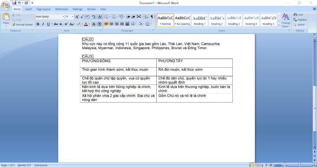
Task: Open the Mailings tab
Action: click(x=77, y=9)
